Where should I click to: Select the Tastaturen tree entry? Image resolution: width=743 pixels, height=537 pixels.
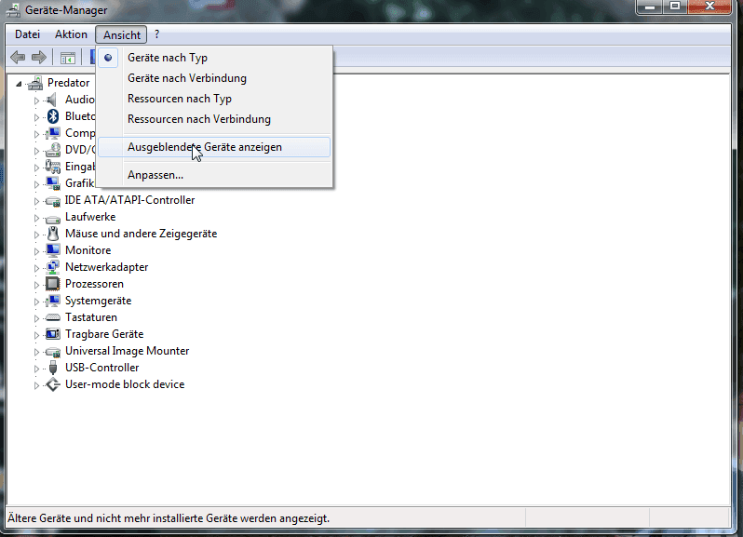point(91,317)
